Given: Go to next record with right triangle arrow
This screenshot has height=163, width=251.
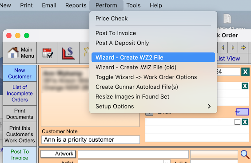Looking at the screenshot, I should coord(233,48).
